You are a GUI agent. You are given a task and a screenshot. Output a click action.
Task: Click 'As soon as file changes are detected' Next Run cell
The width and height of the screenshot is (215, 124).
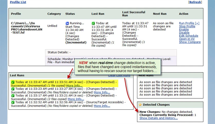click(x=163, y=26)
